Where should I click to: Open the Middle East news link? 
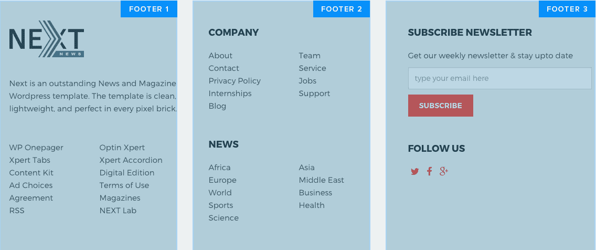(322, 180)
